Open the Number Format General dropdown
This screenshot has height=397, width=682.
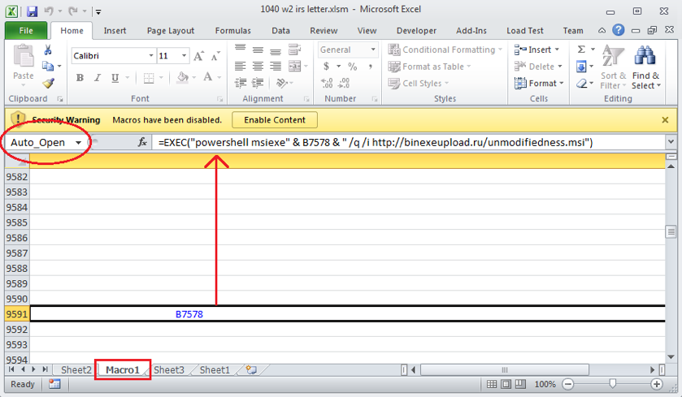(373, 50)
